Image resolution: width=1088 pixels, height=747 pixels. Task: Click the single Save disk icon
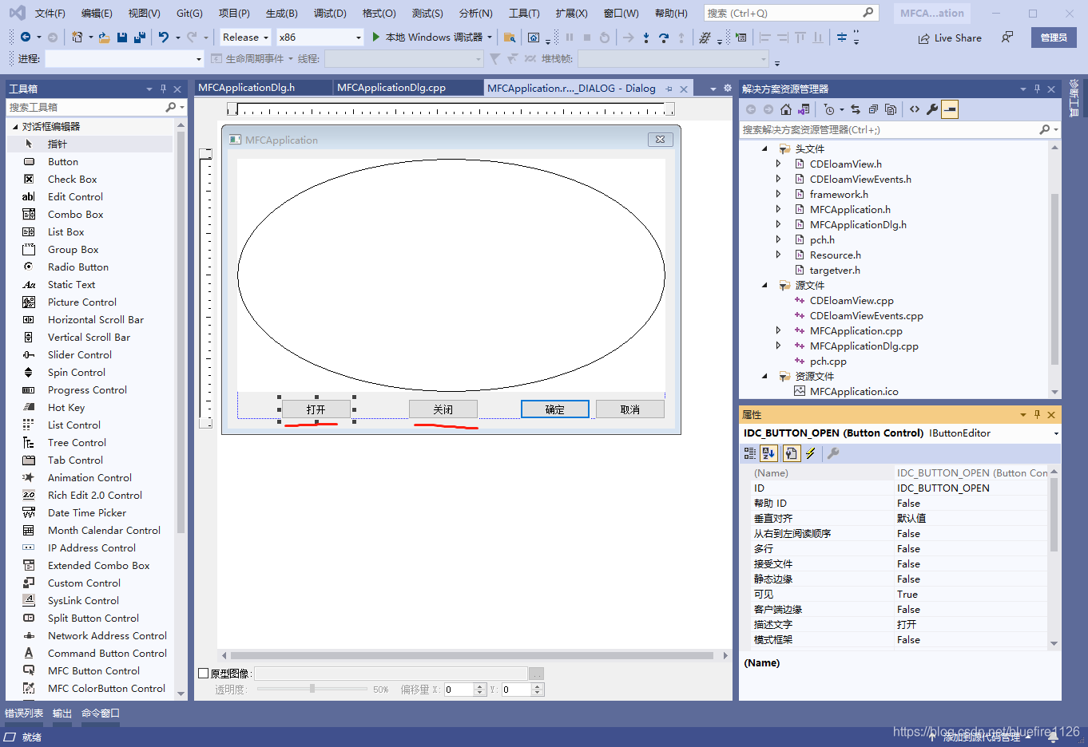[122, 38]
